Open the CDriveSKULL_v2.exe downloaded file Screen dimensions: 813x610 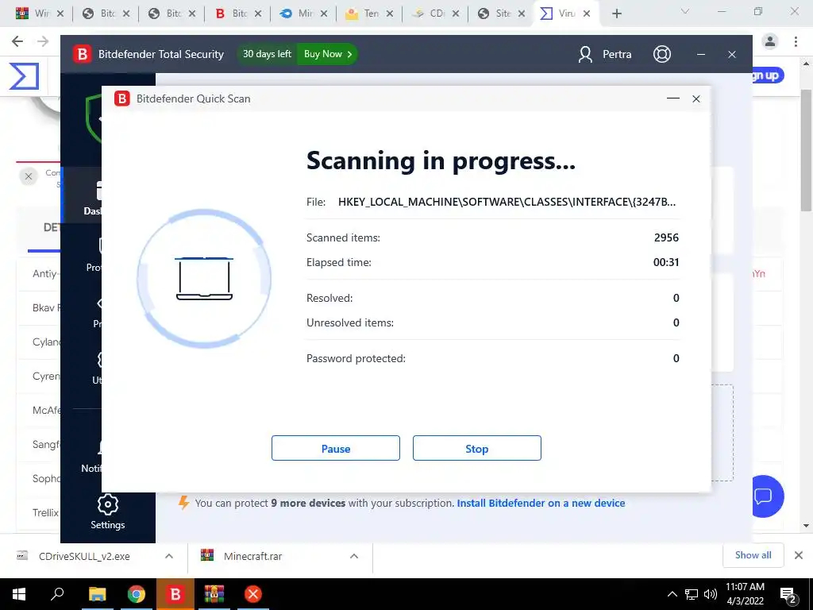(x=84, y=556)
